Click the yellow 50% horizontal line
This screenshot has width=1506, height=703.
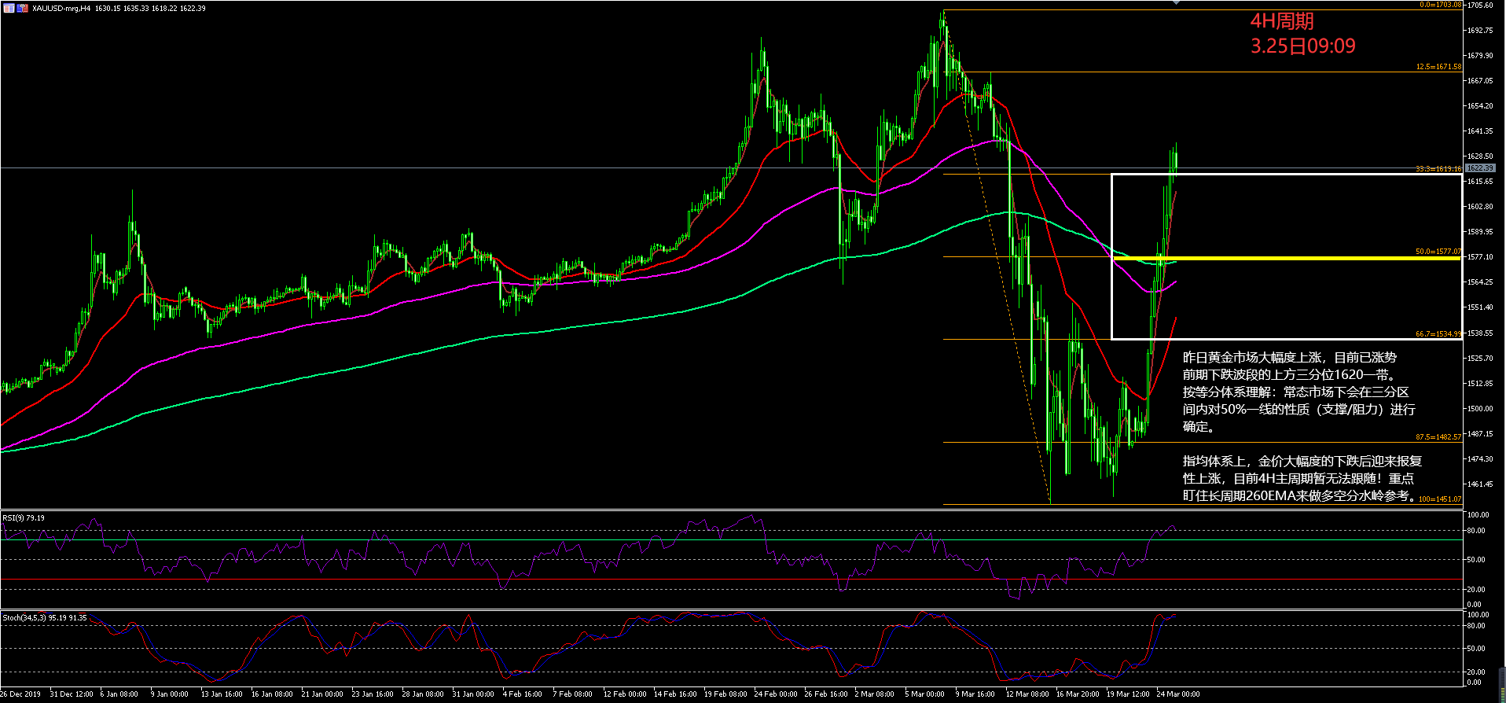click(x=1287, y=258)
